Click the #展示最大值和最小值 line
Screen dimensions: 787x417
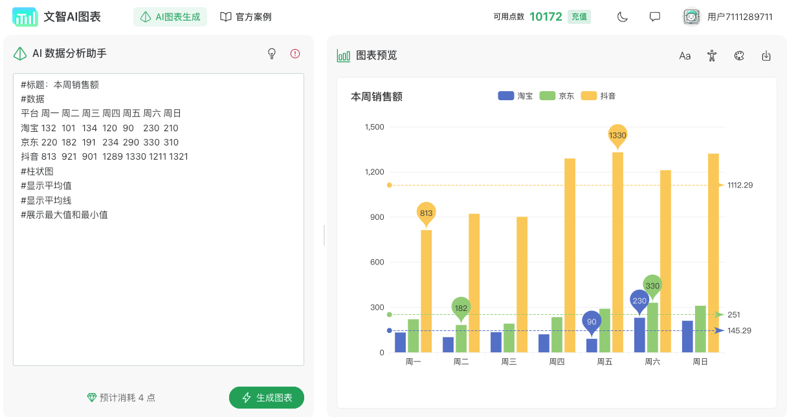coord(64,214)
